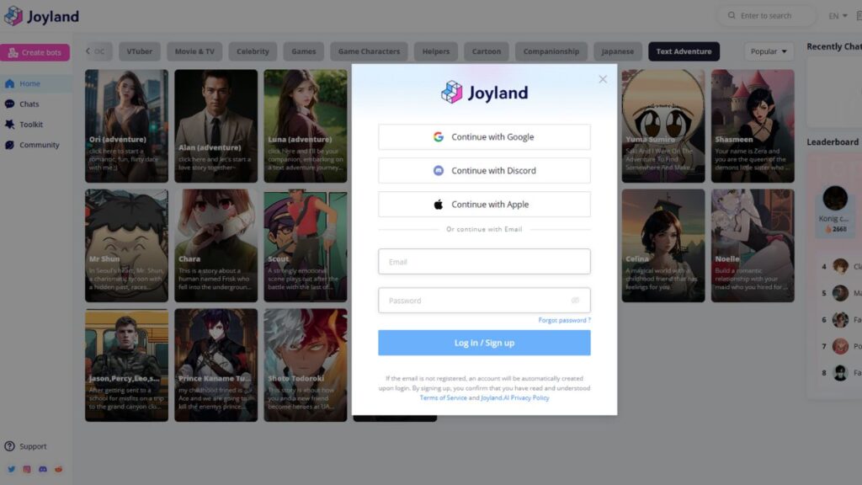Select the VTuber category tab
Screen dimensions: 862x485
click(x=140, y=51)
